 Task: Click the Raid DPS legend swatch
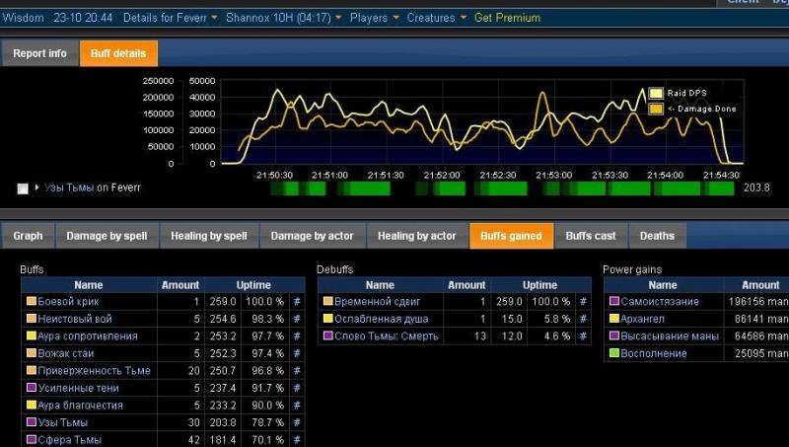point(656,93)
